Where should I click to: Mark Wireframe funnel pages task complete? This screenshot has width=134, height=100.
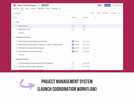tap(17, 48)
